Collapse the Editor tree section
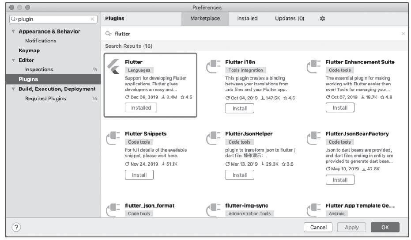 13,60
